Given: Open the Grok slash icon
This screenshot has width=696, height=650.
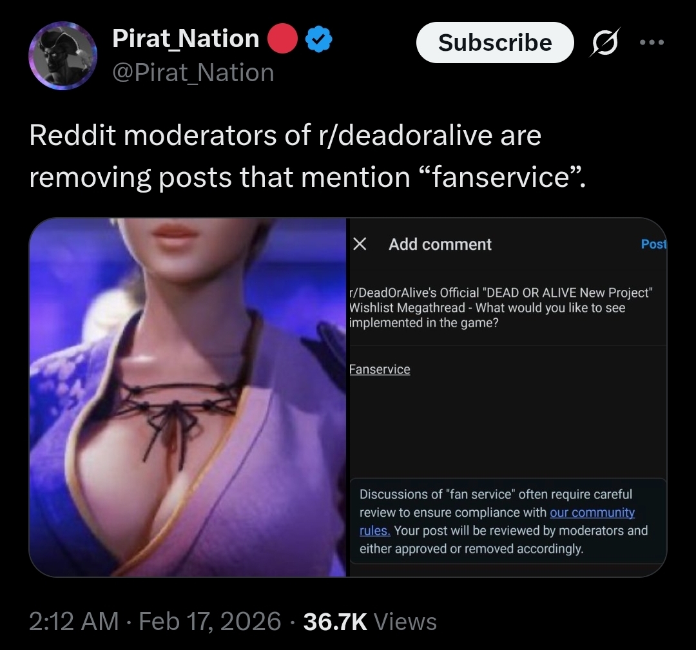Looking at the screenshot, I should (x=604, y=42).
